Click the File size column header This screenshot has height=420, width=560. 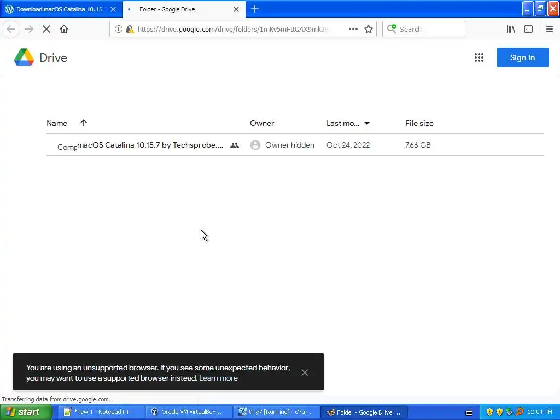tap(419, 123)
